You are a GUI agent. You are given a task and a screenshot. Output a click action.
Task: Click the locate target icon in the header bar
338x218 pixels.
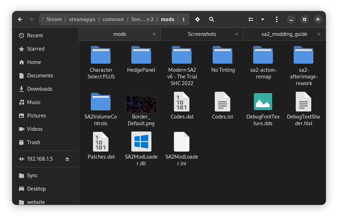click(198, 19)
